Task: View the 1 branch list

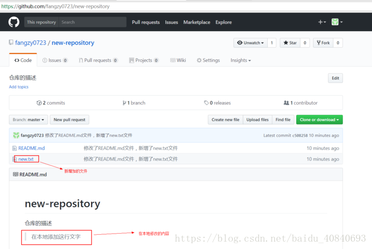Action: (x=134, y=103)
